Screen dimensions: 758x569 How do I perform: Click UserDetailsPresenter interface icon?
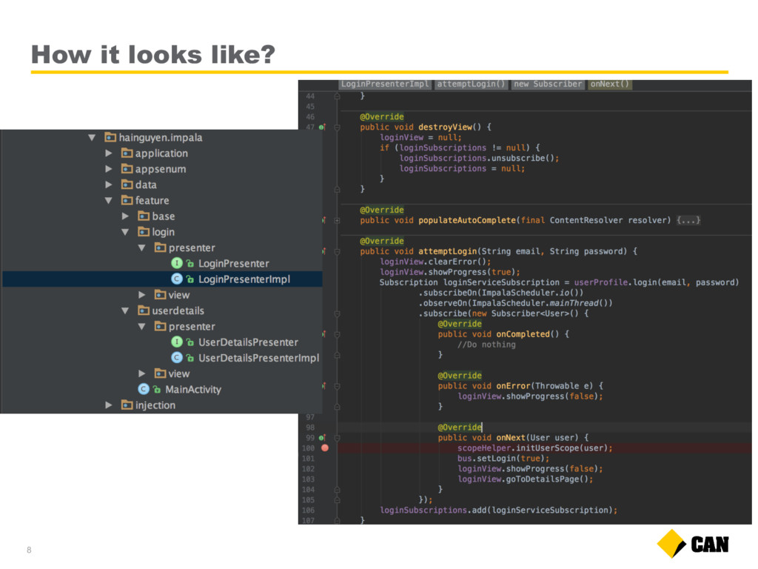[x=177, y=342]
